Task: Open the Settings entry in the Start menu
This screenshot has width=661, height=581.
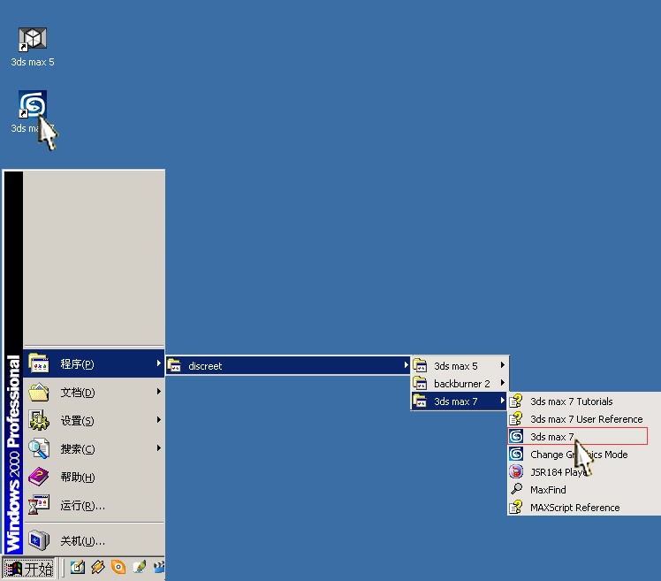Action: click(x=94, y=420)
